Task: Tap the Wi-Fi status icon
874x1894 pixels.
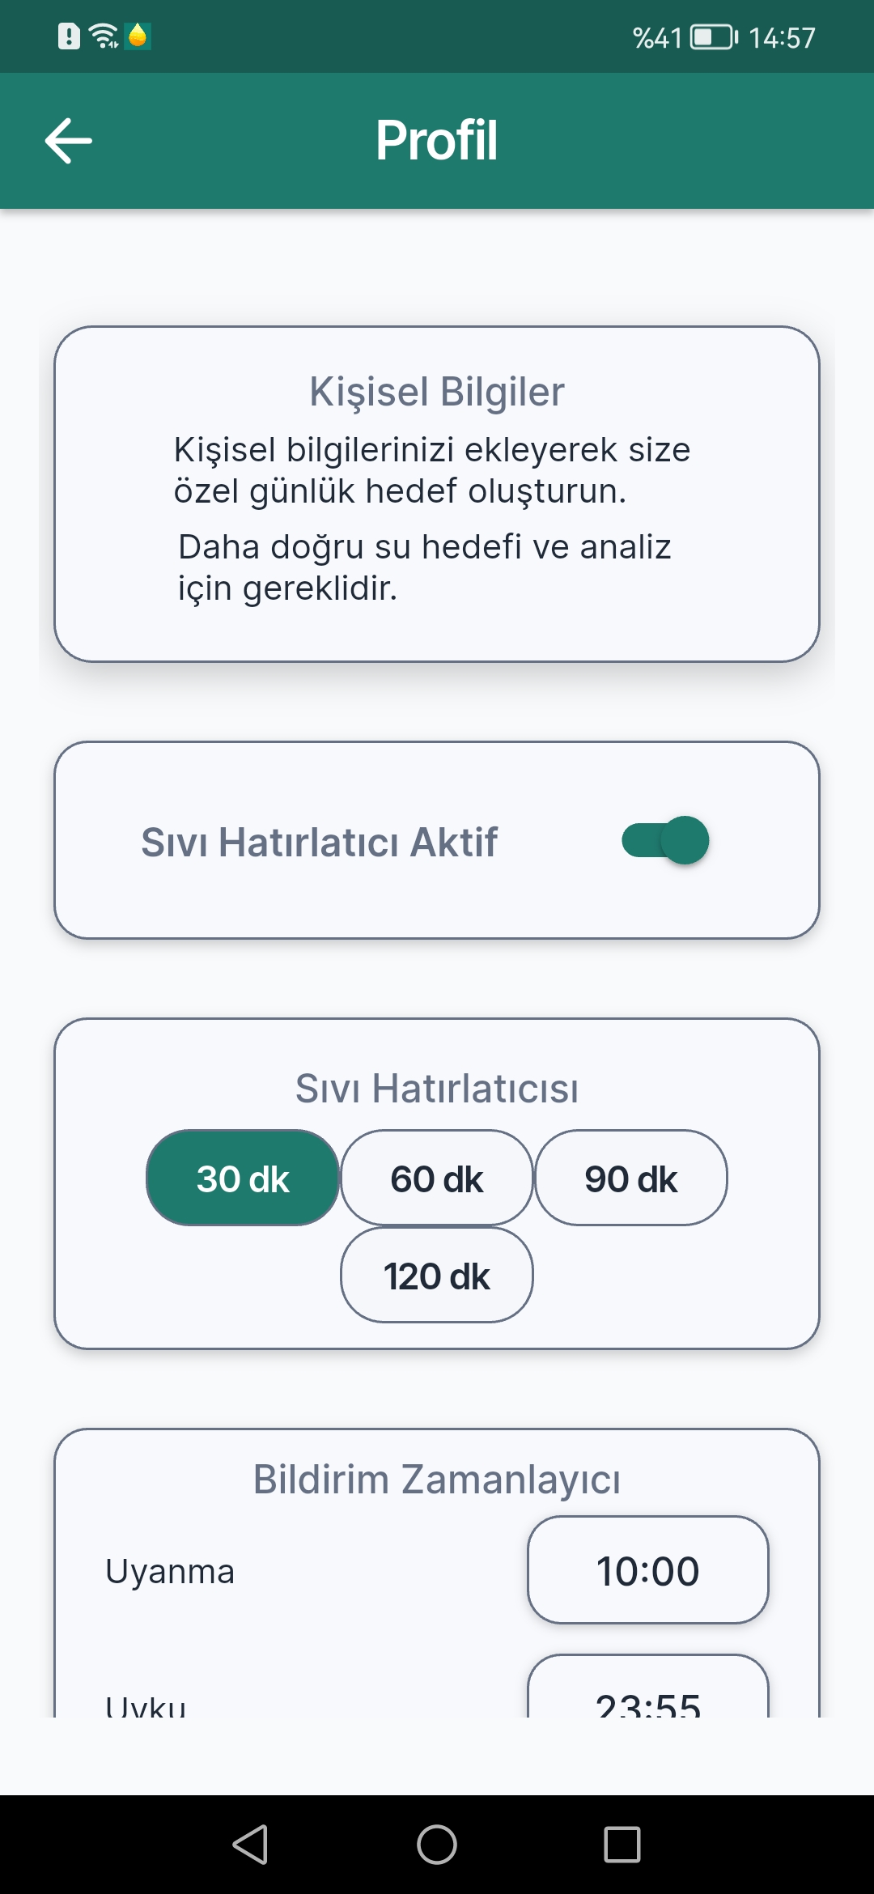Action: tap(104, 36)
